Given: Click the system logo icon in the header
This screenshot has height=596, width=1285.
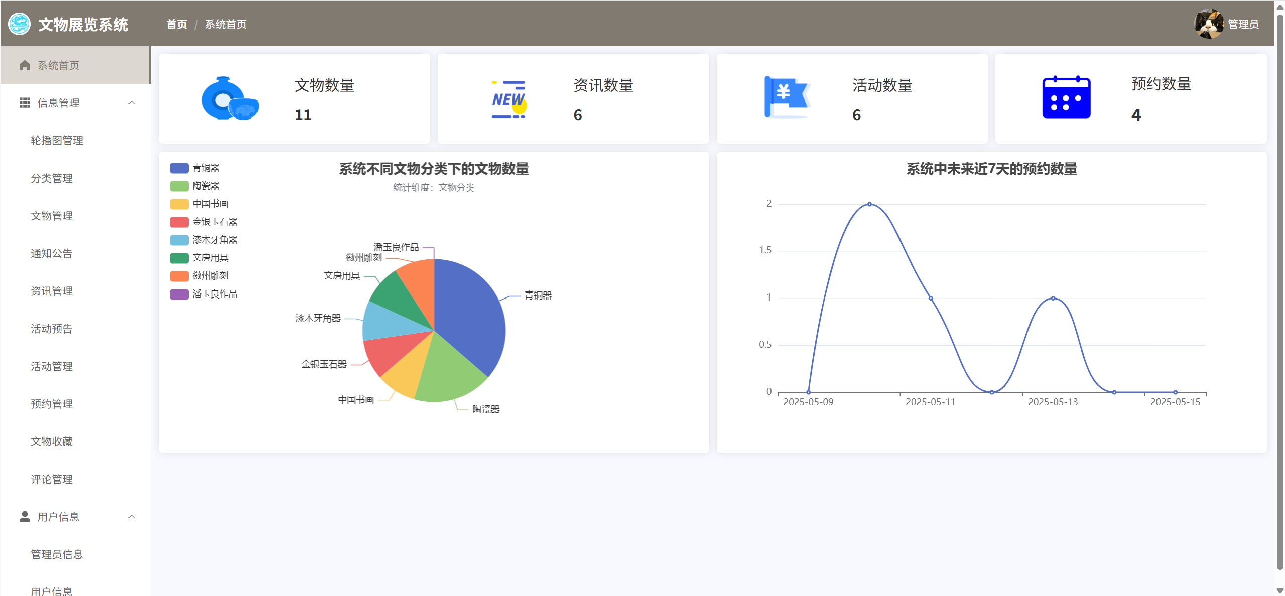Looking at the screenshot, I should pyautogui.click(x=20, y=24).
